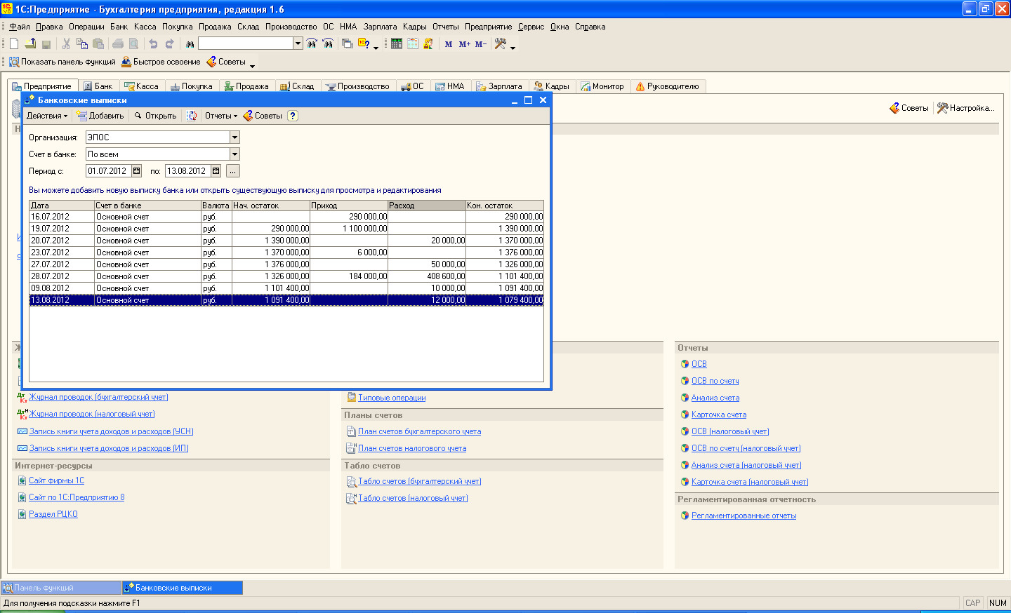Click the hammer and wrench tools icon
Image resolution: width=1011 pixels, height=613 pixels.
pos(501,43)
